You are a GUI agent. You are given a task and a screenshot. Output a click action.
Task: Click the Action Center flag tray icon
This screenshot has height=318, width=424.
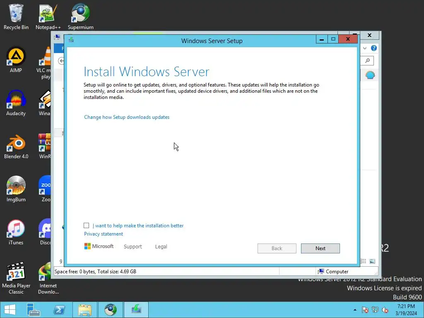tap(365, 310)
